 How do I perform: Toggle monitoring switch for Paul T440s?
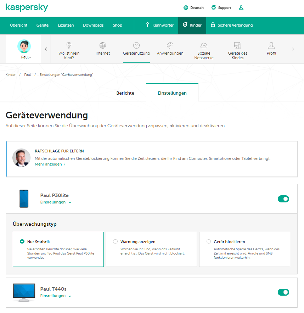[x=283, y=292]
